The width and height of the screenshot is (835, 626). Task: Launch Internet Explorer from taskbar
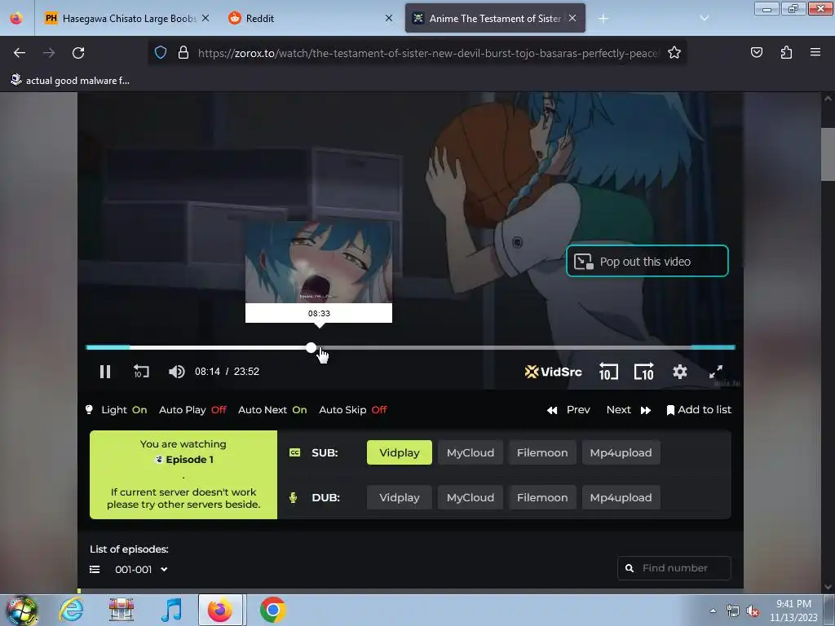[72, 610]
